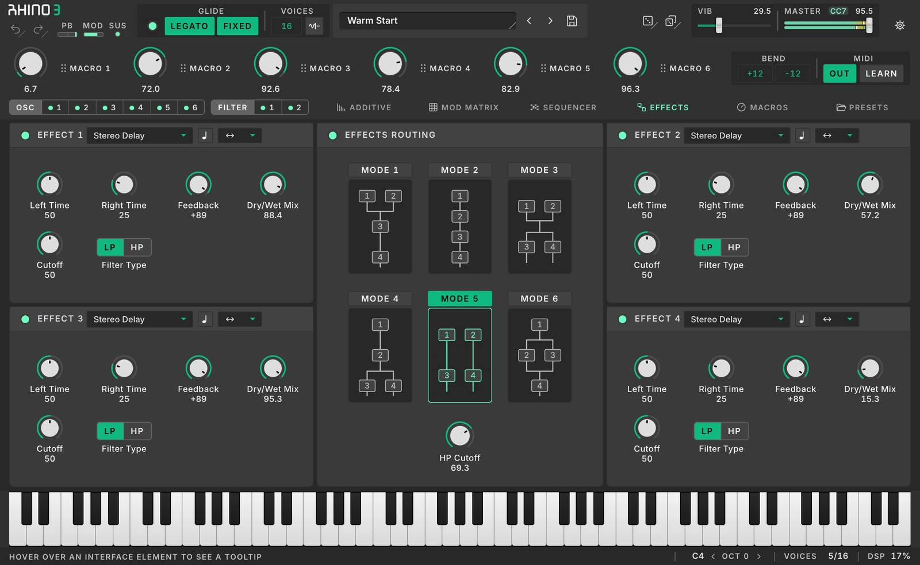The image size is (920, 565).
Task: Toggle Effect 1 tempo sync note icon
Action: coord(205,136)
